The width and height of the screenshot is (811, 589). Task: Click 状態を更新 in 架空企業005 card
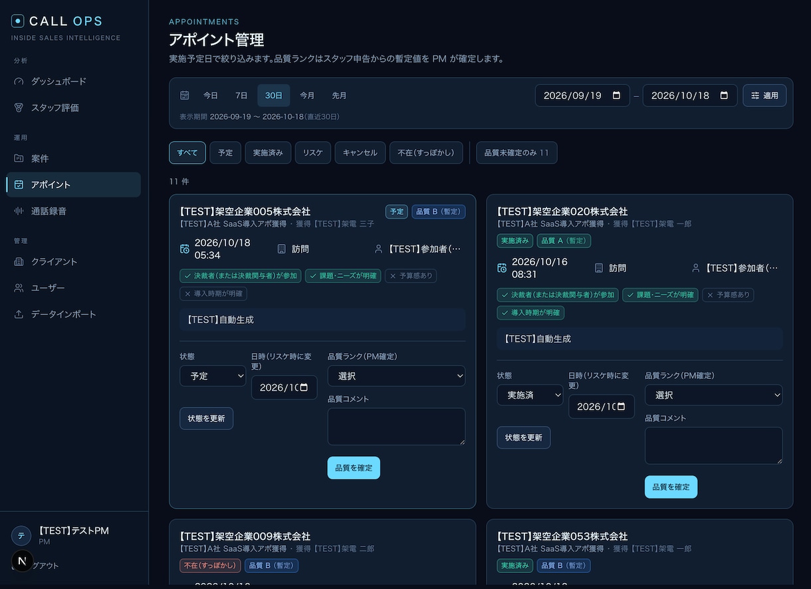[x=206, y=419]
